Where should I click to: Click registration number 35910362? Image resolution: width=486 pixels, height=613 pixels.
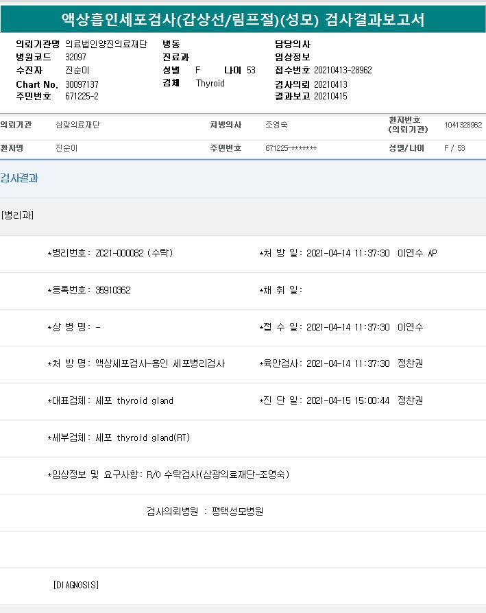(113, 290)
